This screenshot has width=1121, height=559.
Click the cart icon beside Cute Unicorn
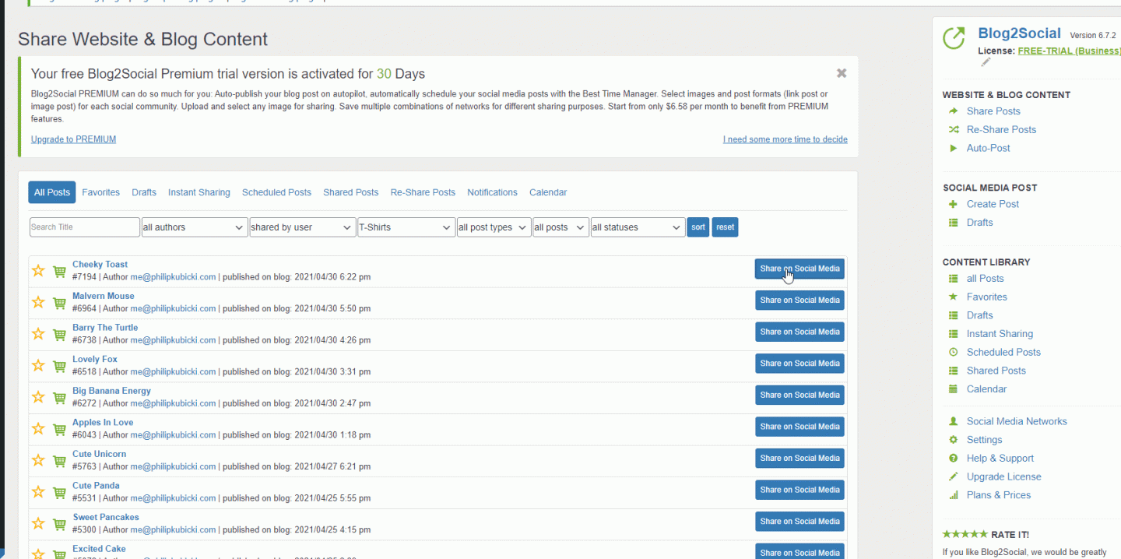click(59, 461)
